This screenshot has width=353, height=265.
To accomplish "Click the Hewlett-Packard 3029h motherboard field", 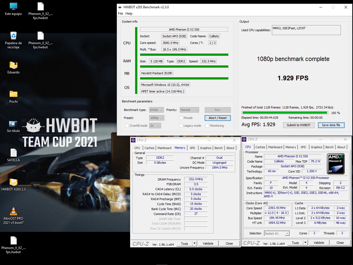I will tap(157, 73).
